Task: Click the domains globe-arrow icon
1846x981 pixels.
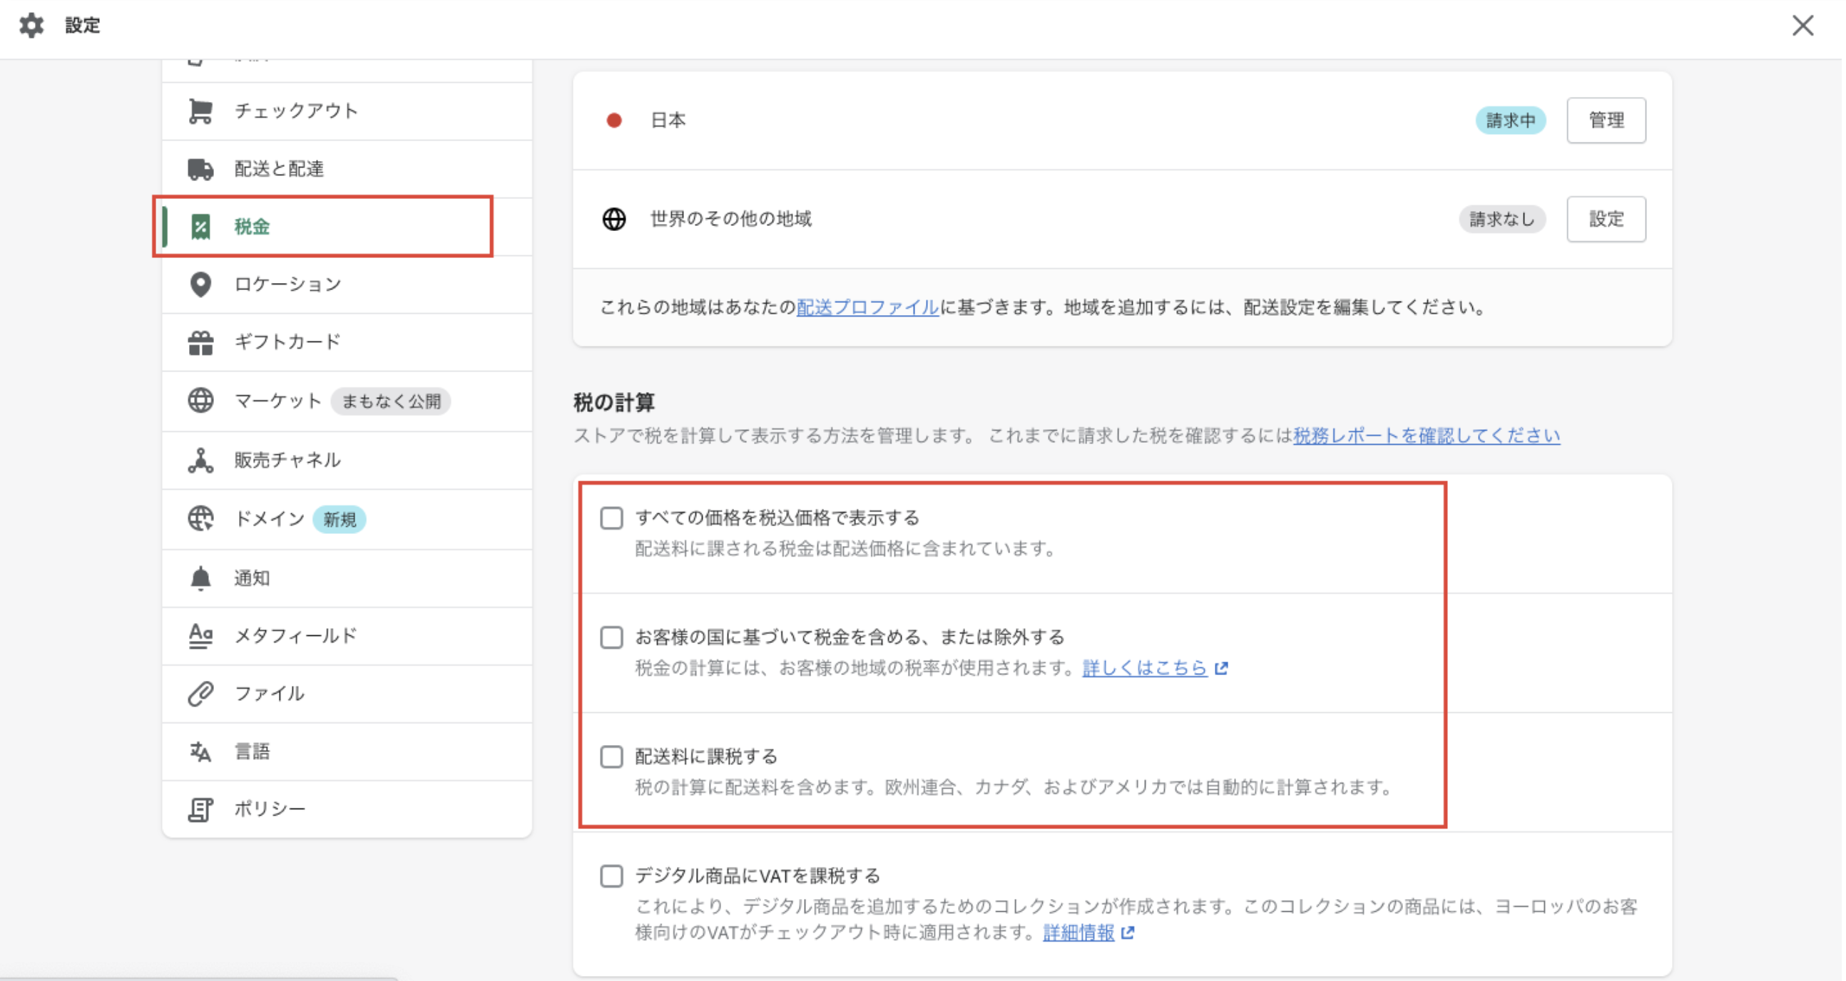Action: [200, 518]
